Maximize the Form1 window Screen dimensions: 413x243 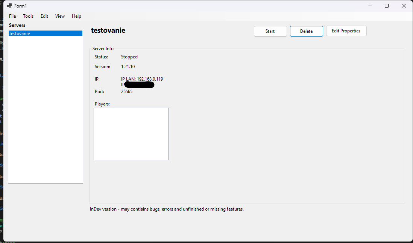[x=387, y=6]
